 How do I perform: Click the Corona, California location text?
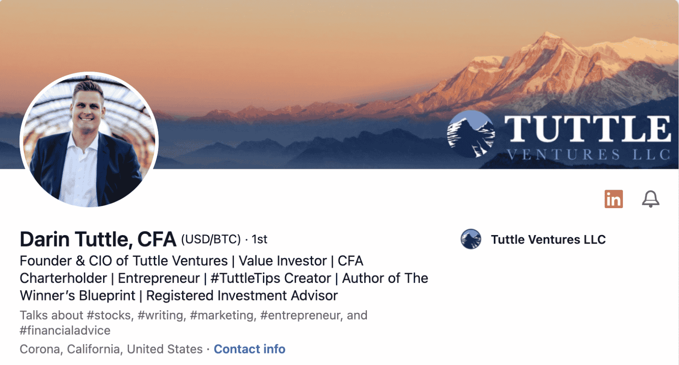111,349
